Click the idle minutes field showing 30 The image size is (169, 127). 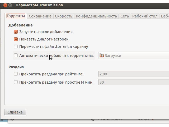click(x=134, y=82)
